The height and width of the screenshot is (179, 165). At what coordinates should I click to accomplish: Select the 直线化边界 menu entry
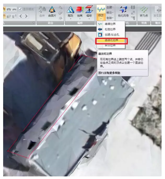[x=111, y=40]
